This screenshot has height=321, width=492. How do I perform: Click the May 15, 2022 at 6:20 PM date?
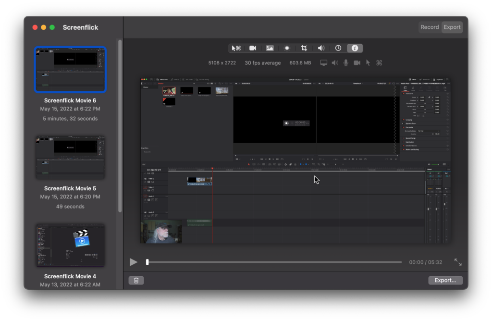70,197
